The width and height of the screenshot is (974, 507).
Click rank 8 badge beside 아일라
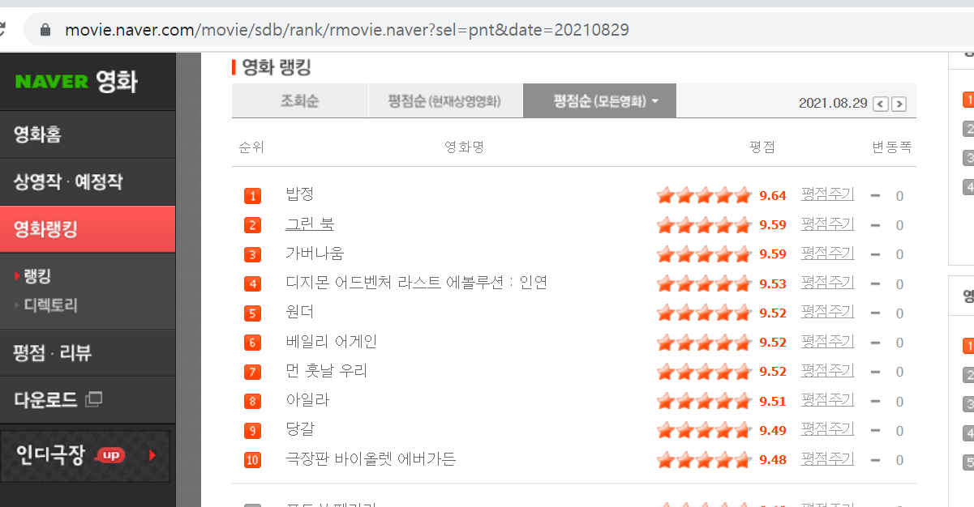pos(252,401)
